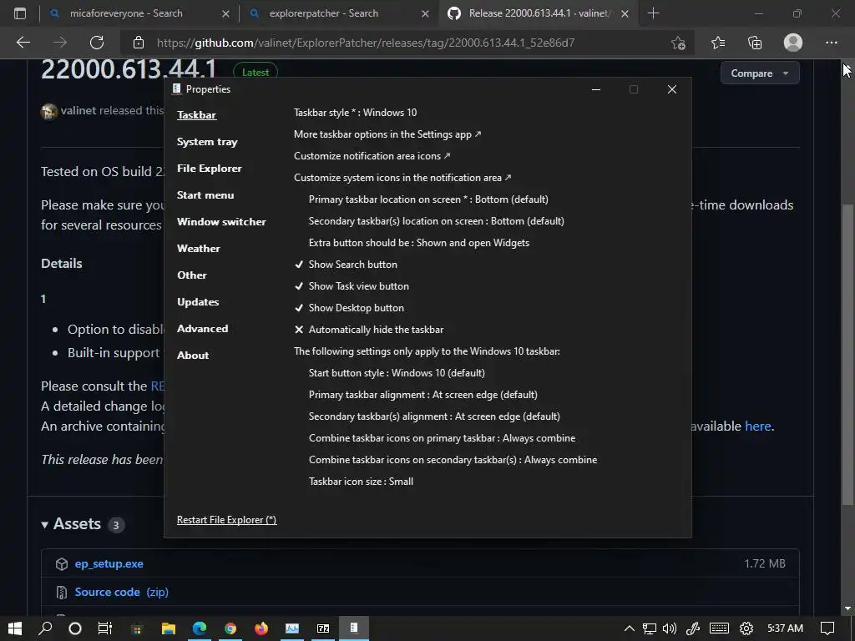Screen dimensions: 855x641
Task: Change Primary taskbar location on screen
Action: (428, 199)
